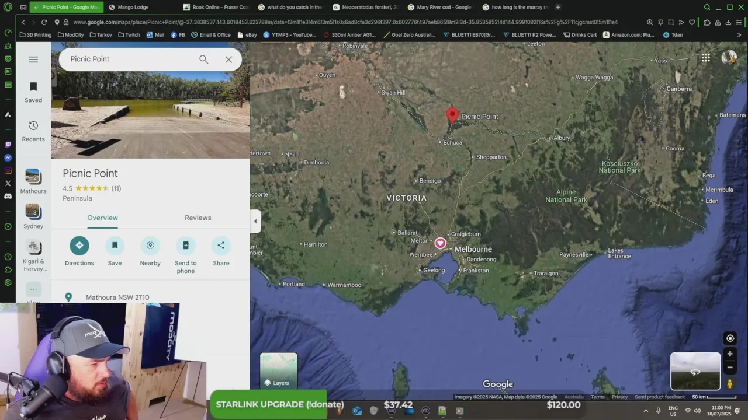This screenshot has height=420, width=748.
Task: Open the Tarkov bookmarks folder
Action: (101, 35)
